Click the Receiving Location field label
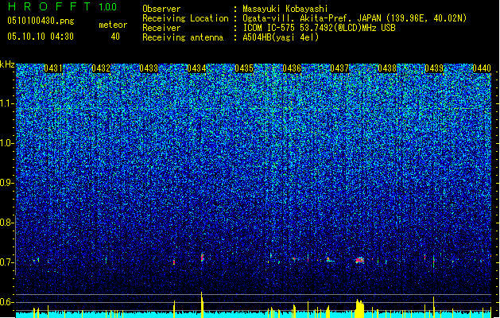The image size is (500, 318). [185, 18]
